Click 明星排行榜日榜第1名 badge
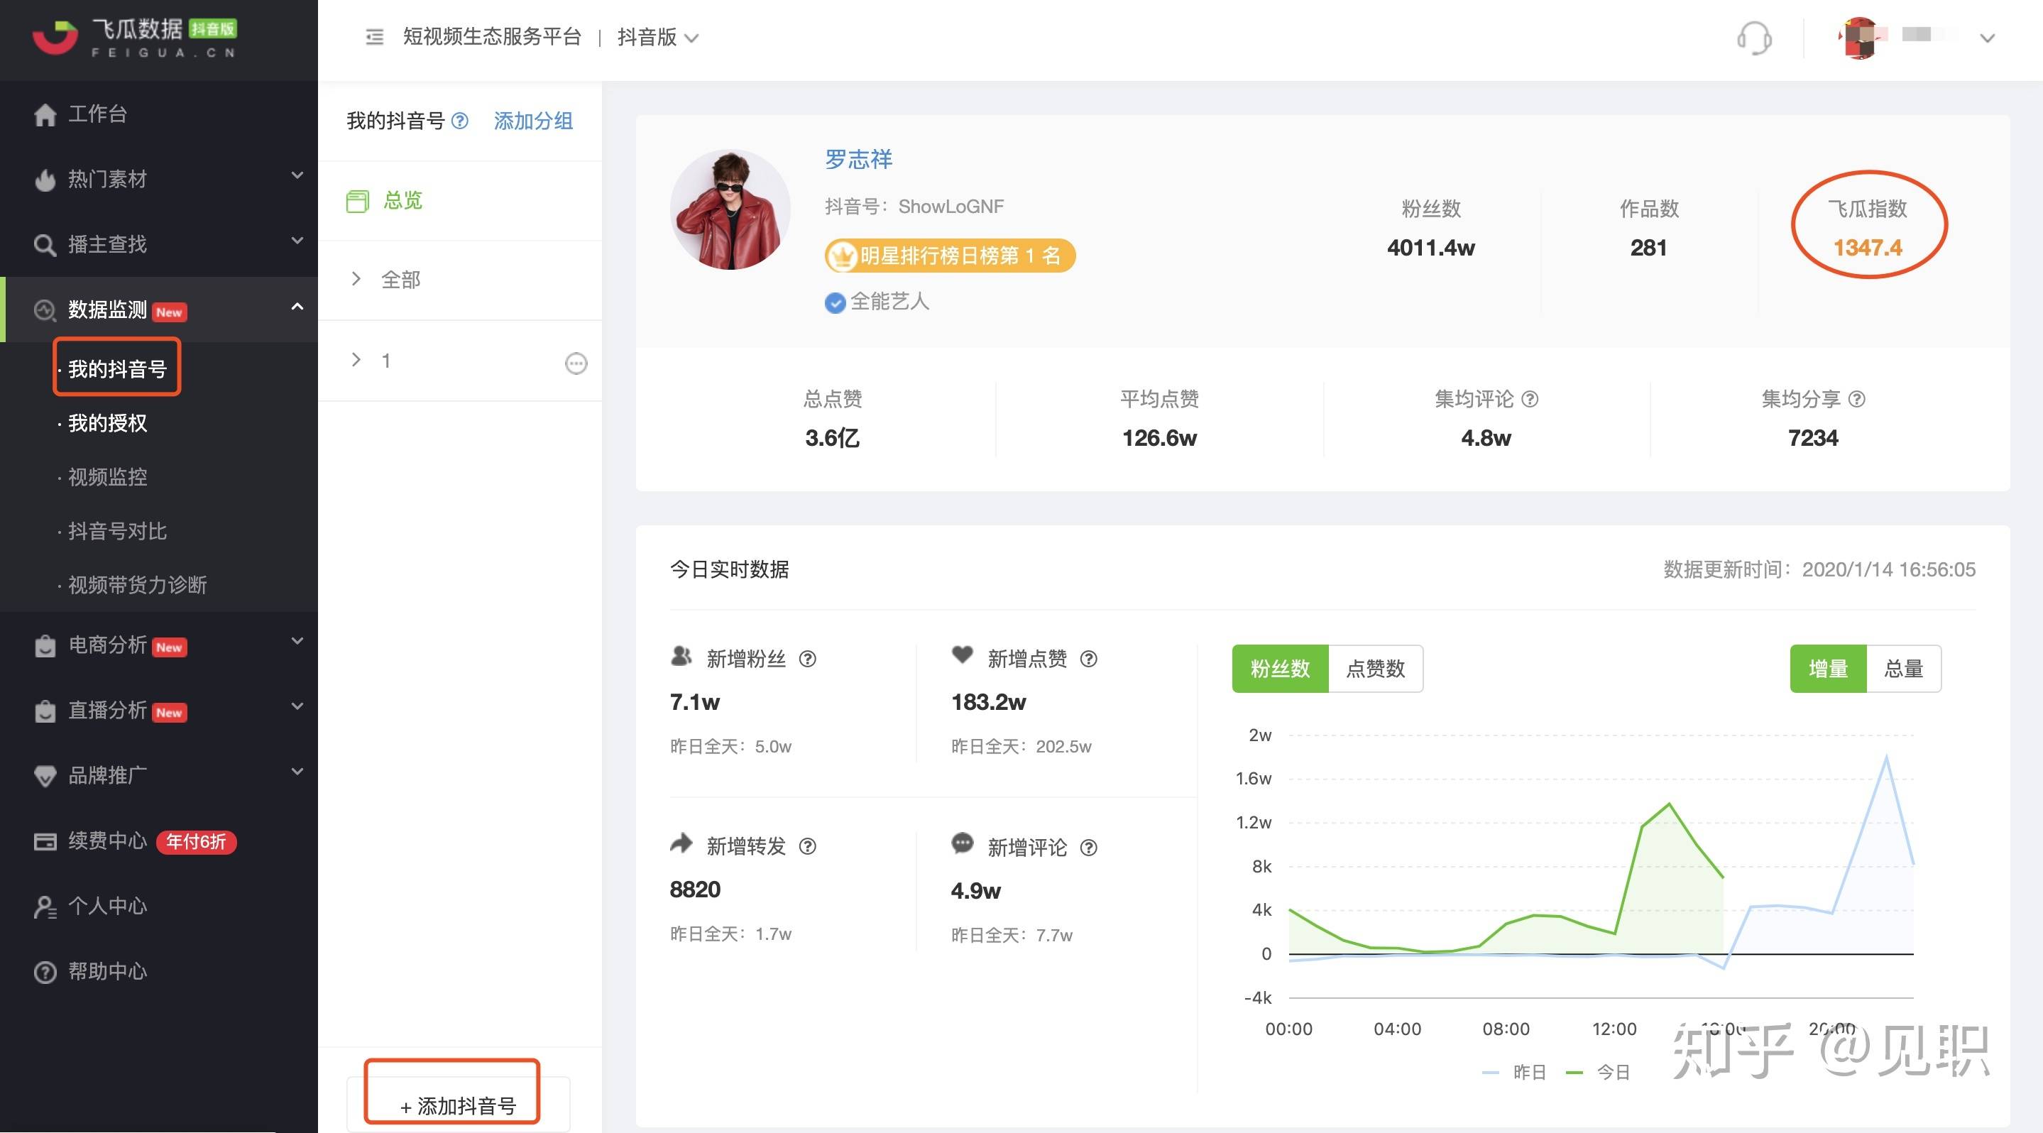The width and height of the screenshot is (2043, 1133). (950, 256)
